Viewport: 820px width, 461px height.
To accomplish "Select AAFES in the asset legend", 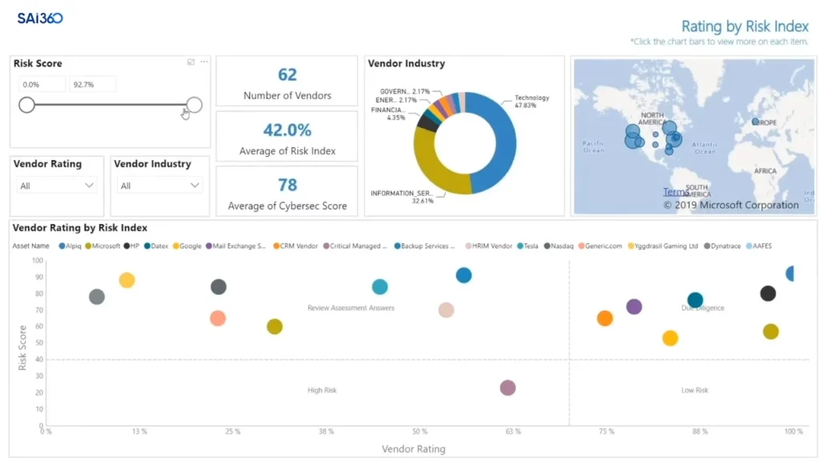I will [759, 246].
